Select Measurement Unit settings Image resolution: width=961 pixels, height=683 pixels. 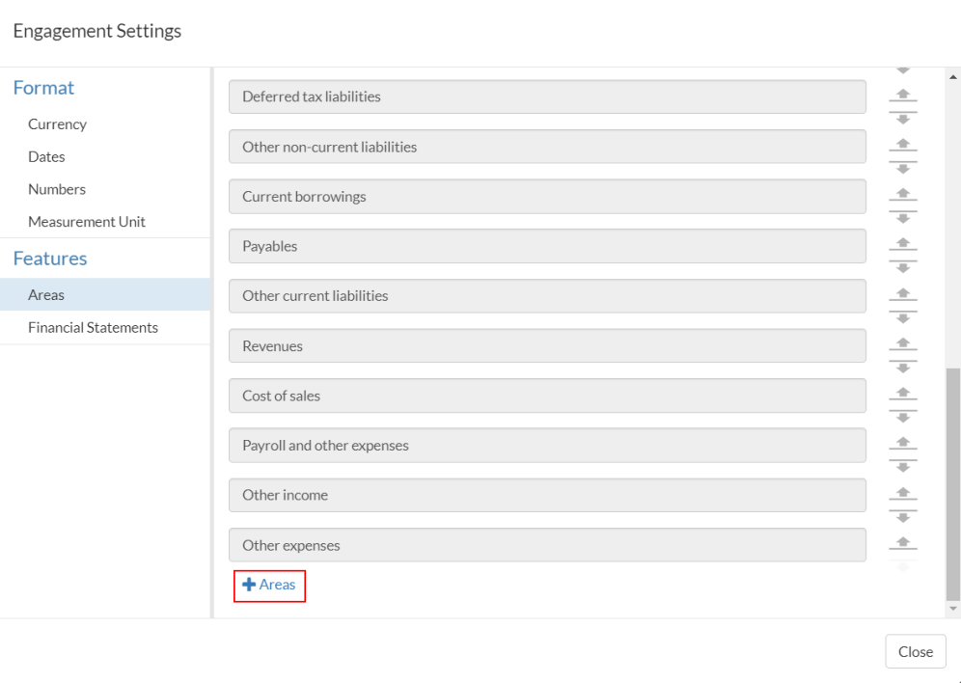point(87,222)
